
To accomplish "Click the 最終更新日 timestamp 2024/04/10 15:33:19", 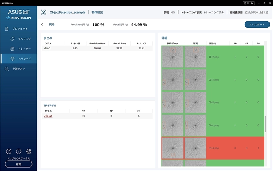I will point(256,13).
